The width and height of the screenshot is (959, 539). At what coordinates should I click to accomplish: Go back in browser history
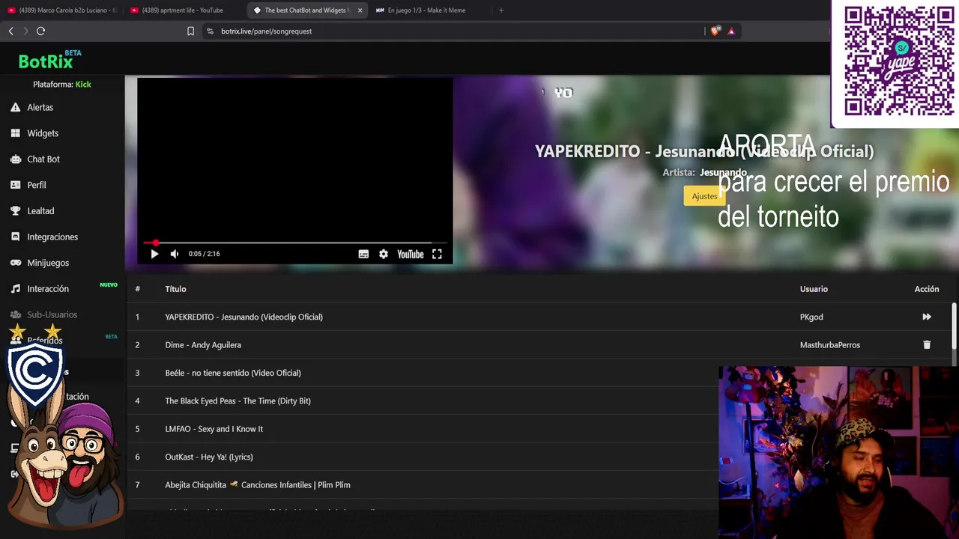(x=10, y=31)
